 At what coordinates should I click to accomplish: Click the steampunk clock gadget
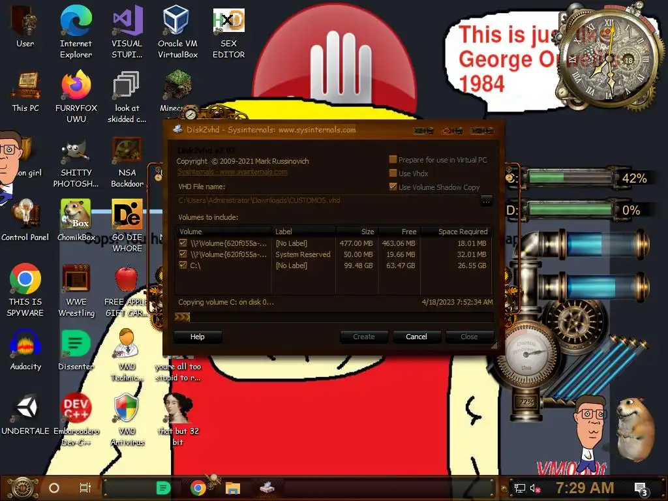(x=609, y=59)
